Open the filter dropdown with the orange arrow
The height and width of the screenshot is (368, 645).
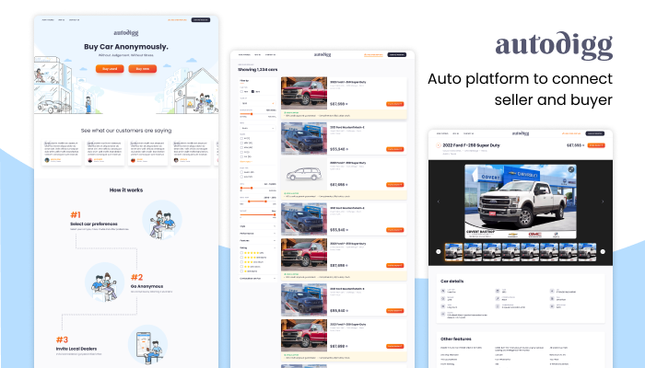pyautogui.click(x=258, y=103)
